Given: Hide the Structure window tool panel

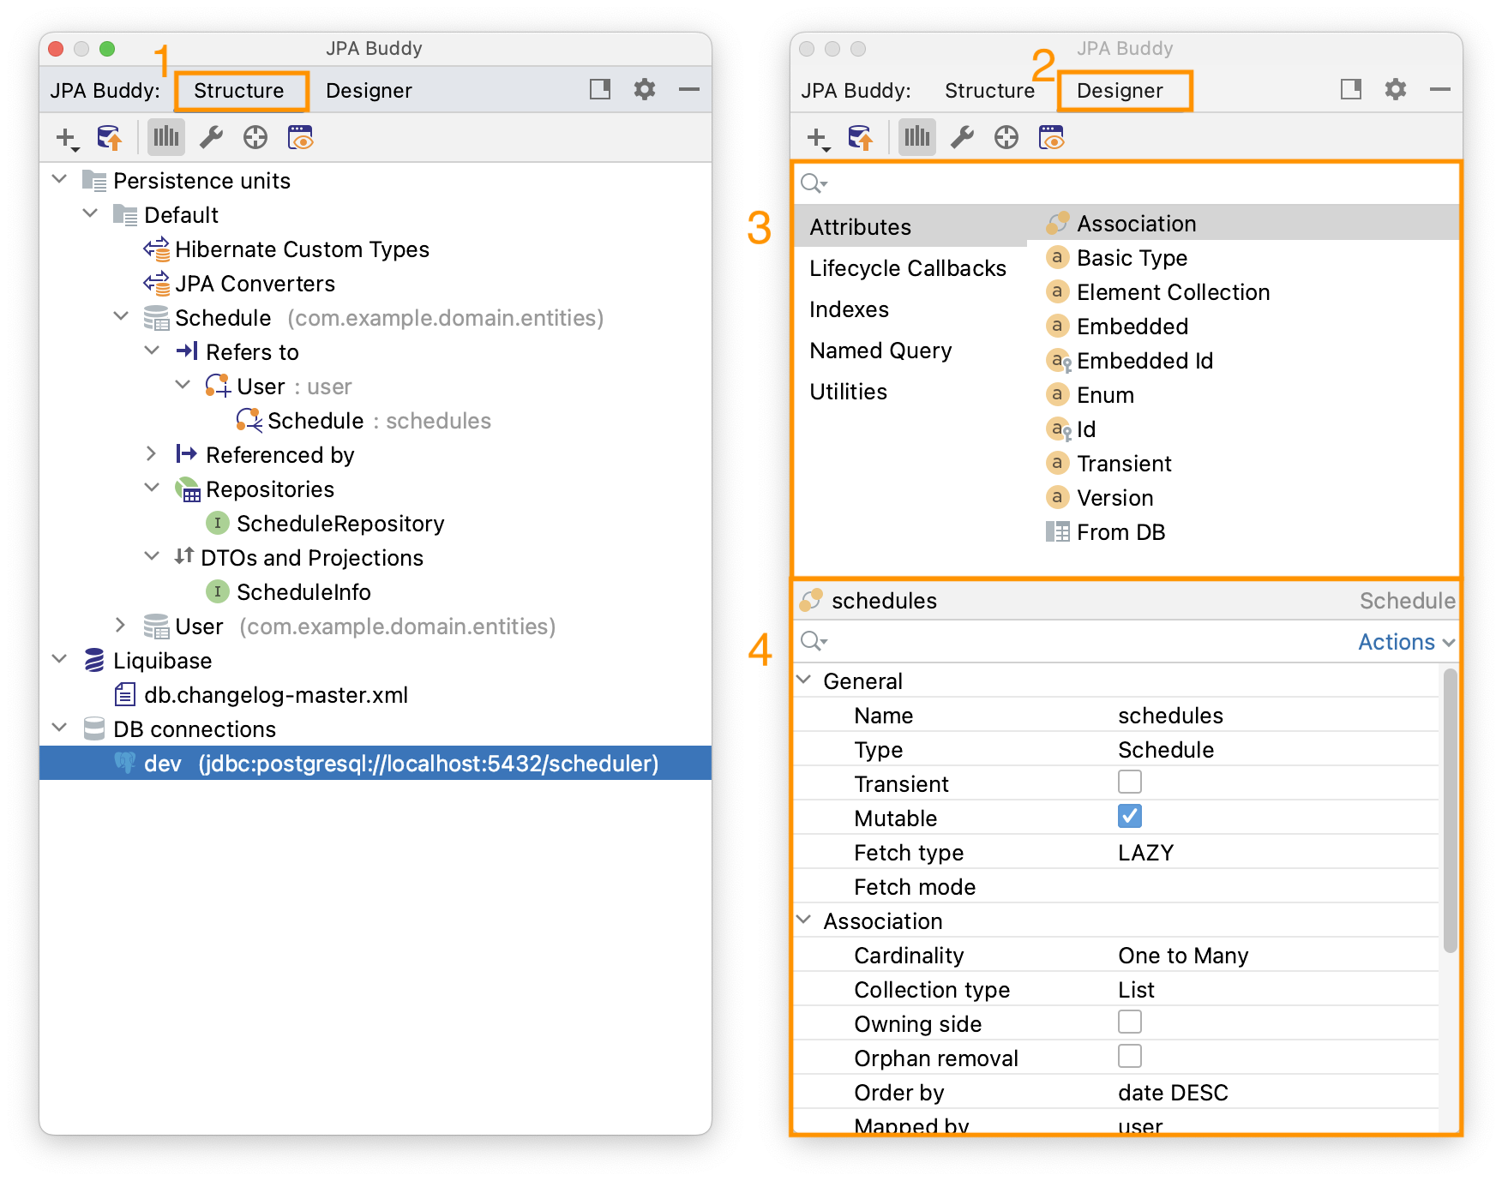Looking at the screenshot, I should 689,89.
